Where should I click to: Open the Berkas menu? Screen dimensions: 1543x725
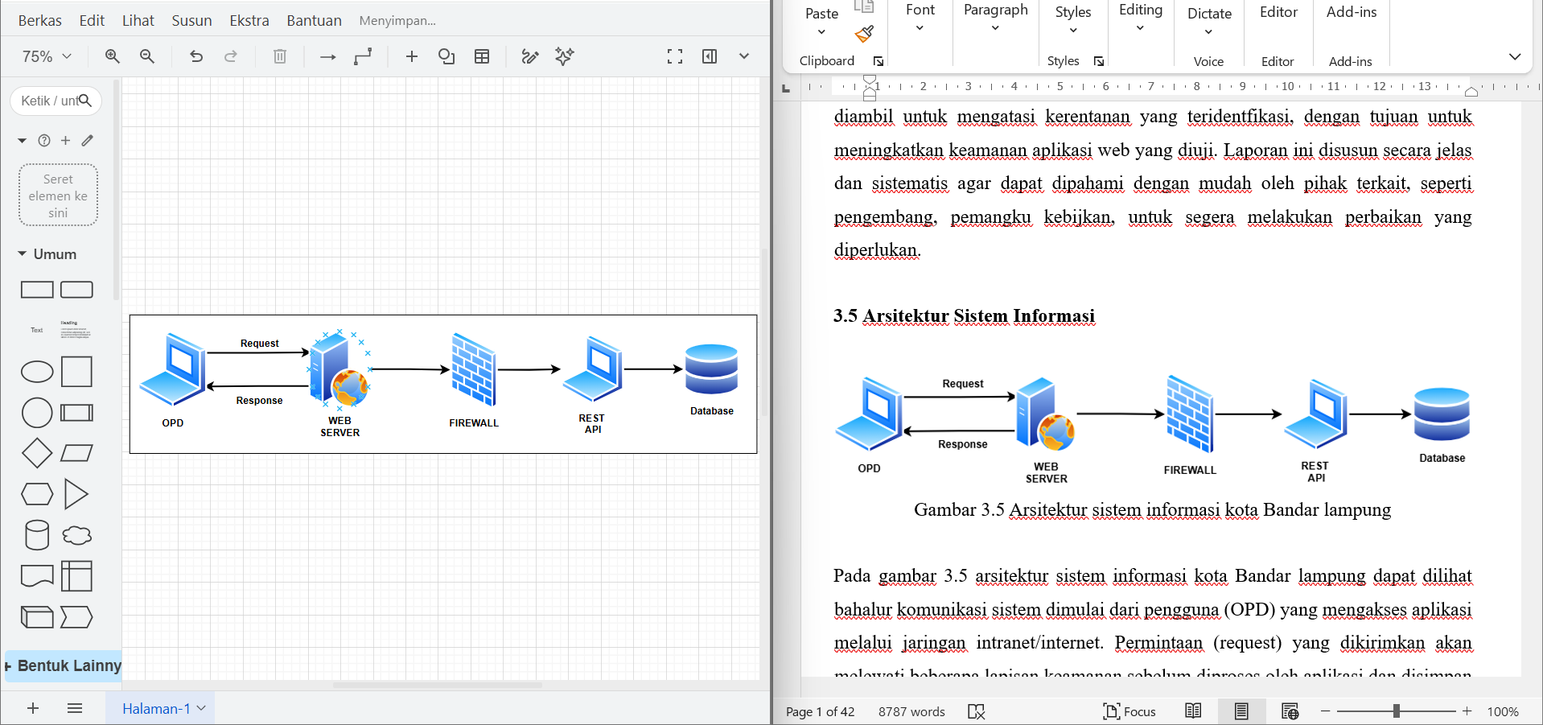[40, 20]
